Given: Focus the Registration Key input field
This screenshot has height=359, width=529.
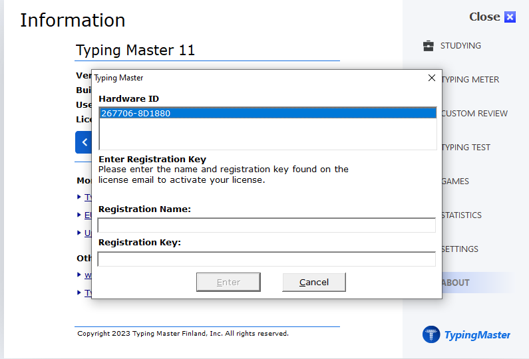Looking at the screenshot, I should pyautogui.click(x=266, y=259).
